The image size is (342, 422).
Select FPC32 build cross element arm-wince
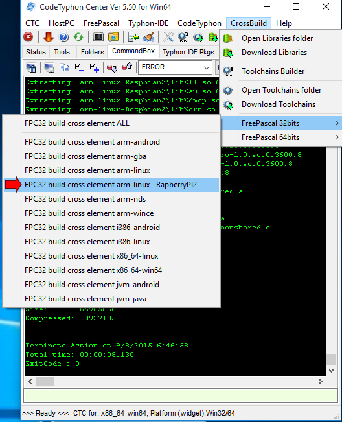coord(111,213)
